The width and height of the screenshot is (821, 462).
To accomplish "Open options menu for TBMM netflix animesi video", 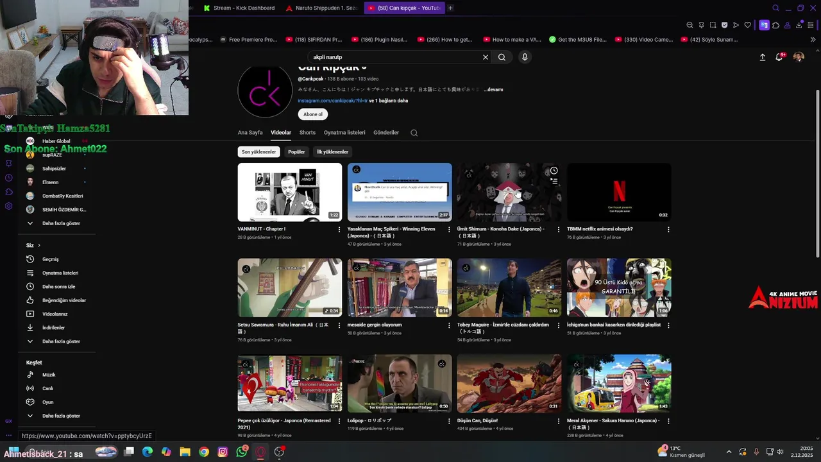I will (x=668, y=229).
